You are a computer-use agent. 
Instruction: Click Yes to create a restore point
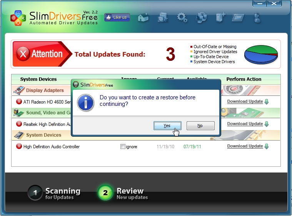coord(167,126)
